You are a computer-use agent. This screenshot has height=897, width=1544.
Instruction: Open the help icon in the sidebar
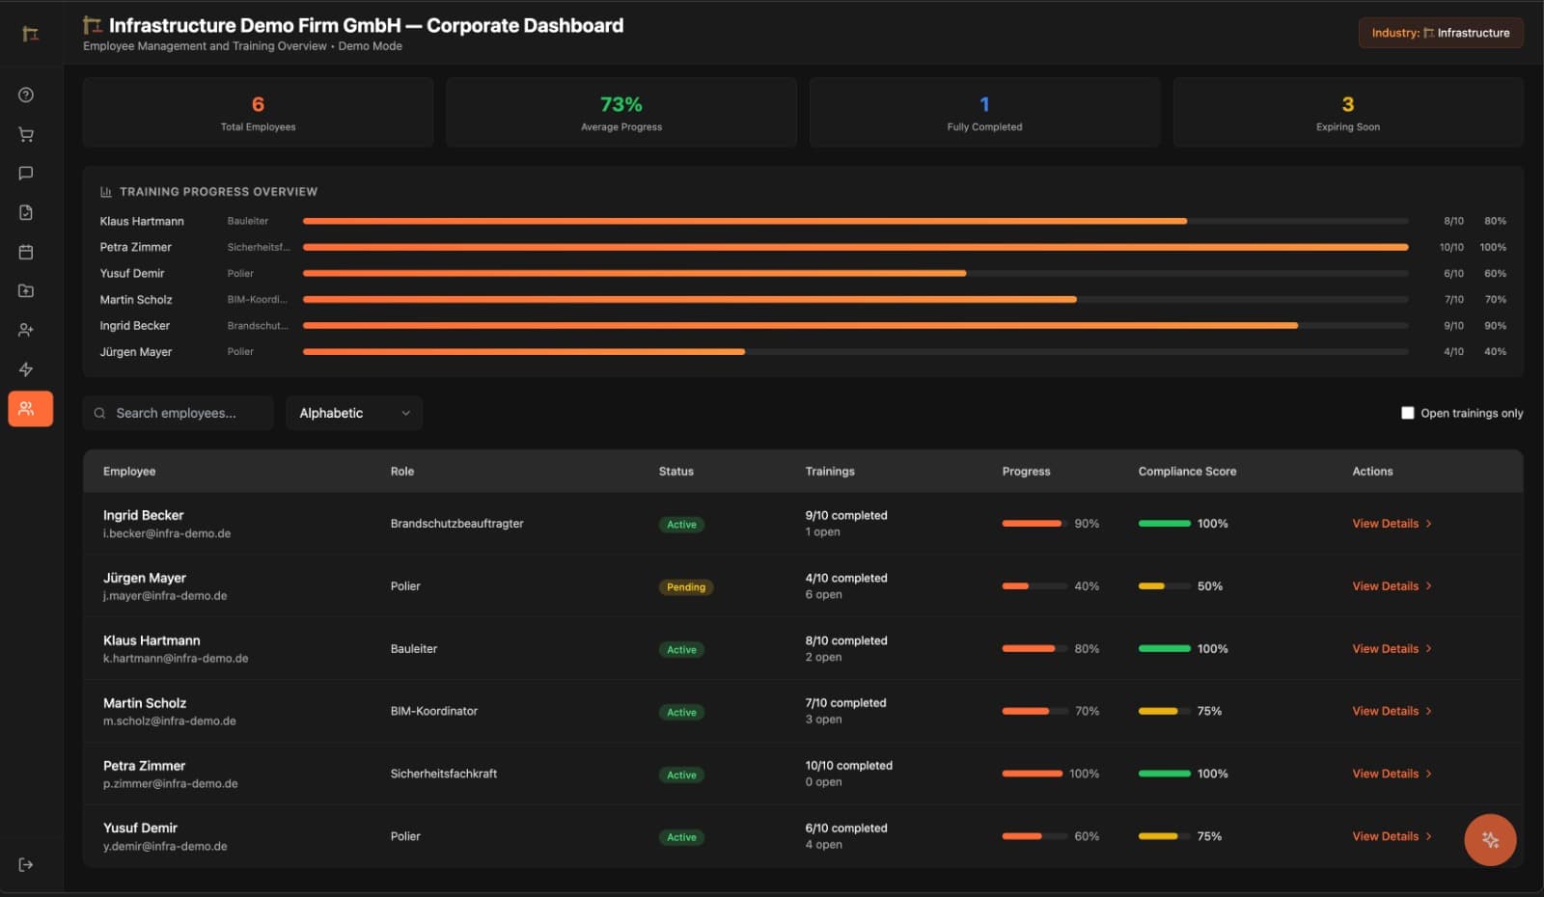[26, 95]
